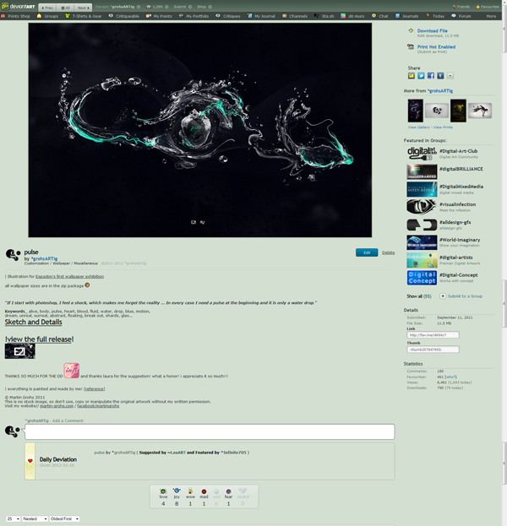Click the Forum icon
The width and height of the screenshot is (507, 526).
[454, 16]
